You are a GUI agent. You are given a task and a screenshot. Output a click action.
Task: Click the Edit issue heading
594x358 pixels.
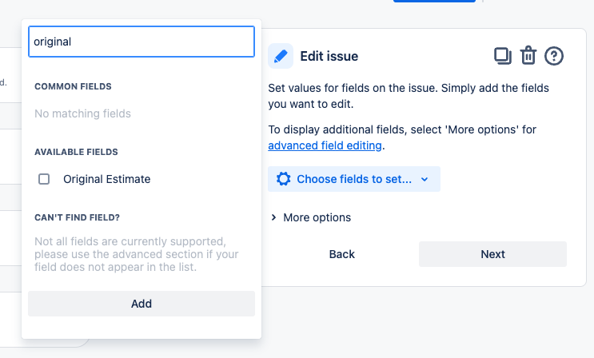329,56
